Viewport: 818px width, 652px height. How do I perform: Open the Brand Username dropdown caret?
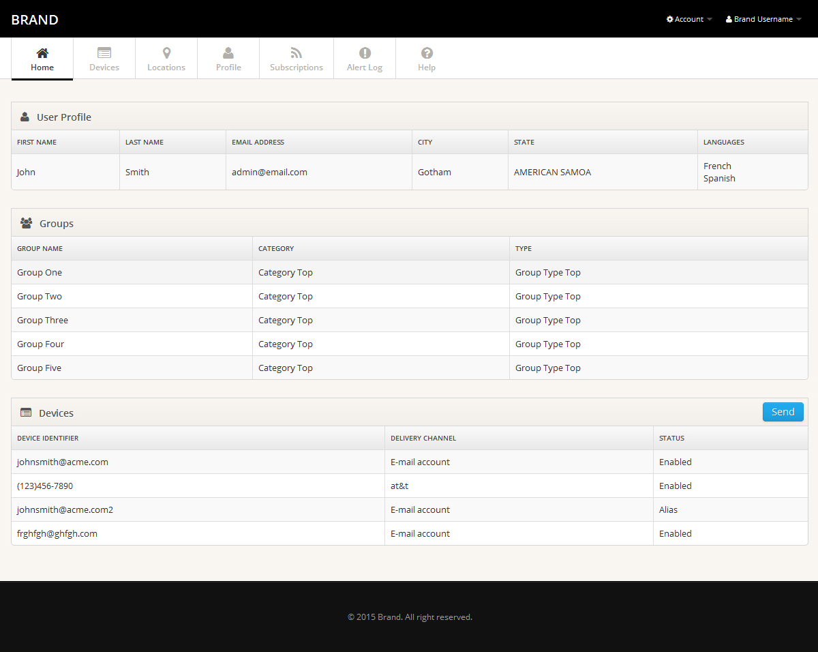[x=799, y=19]
